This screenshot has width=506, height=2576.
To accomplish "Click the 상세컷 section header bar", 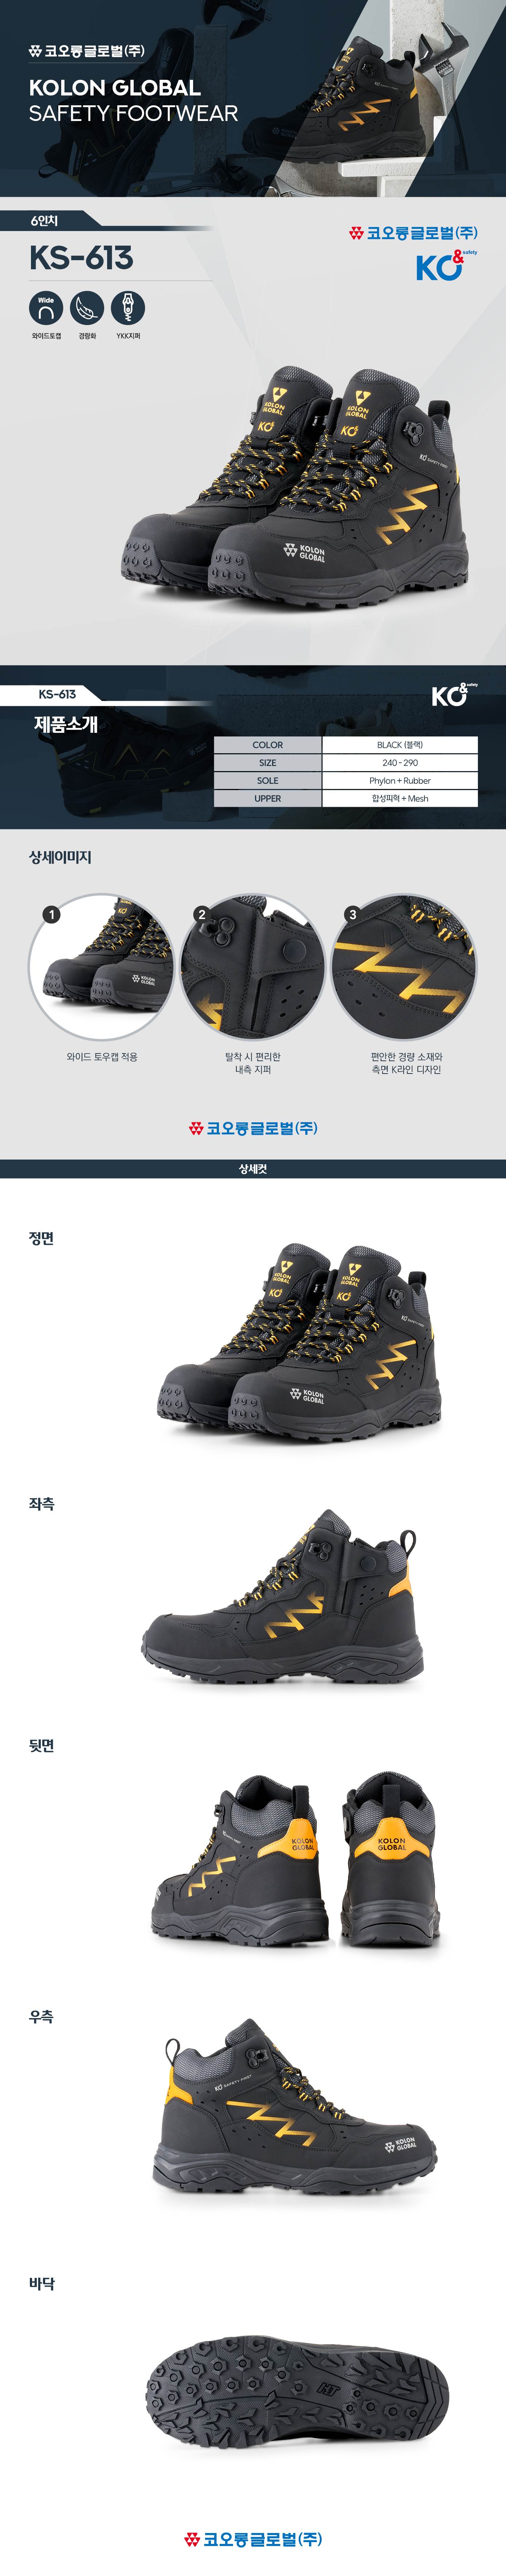I will tap(253, 1168).
